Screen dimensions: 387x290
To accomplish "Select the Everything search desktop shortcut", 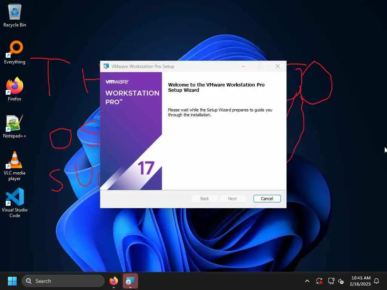I will tap(15, 52).
